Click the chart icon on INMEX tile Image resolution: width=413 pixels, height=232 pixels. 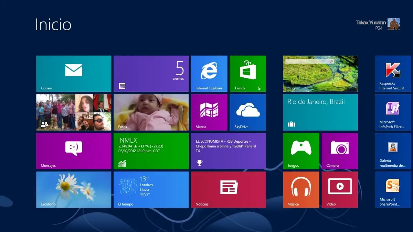click(122, 163)
